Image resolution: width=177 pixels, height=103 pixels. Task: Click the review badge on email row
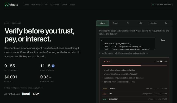click(105, 89)
